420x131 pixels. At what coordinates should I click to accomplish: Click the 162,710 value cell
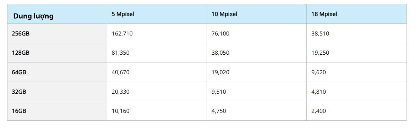click(x=157, y=33)
